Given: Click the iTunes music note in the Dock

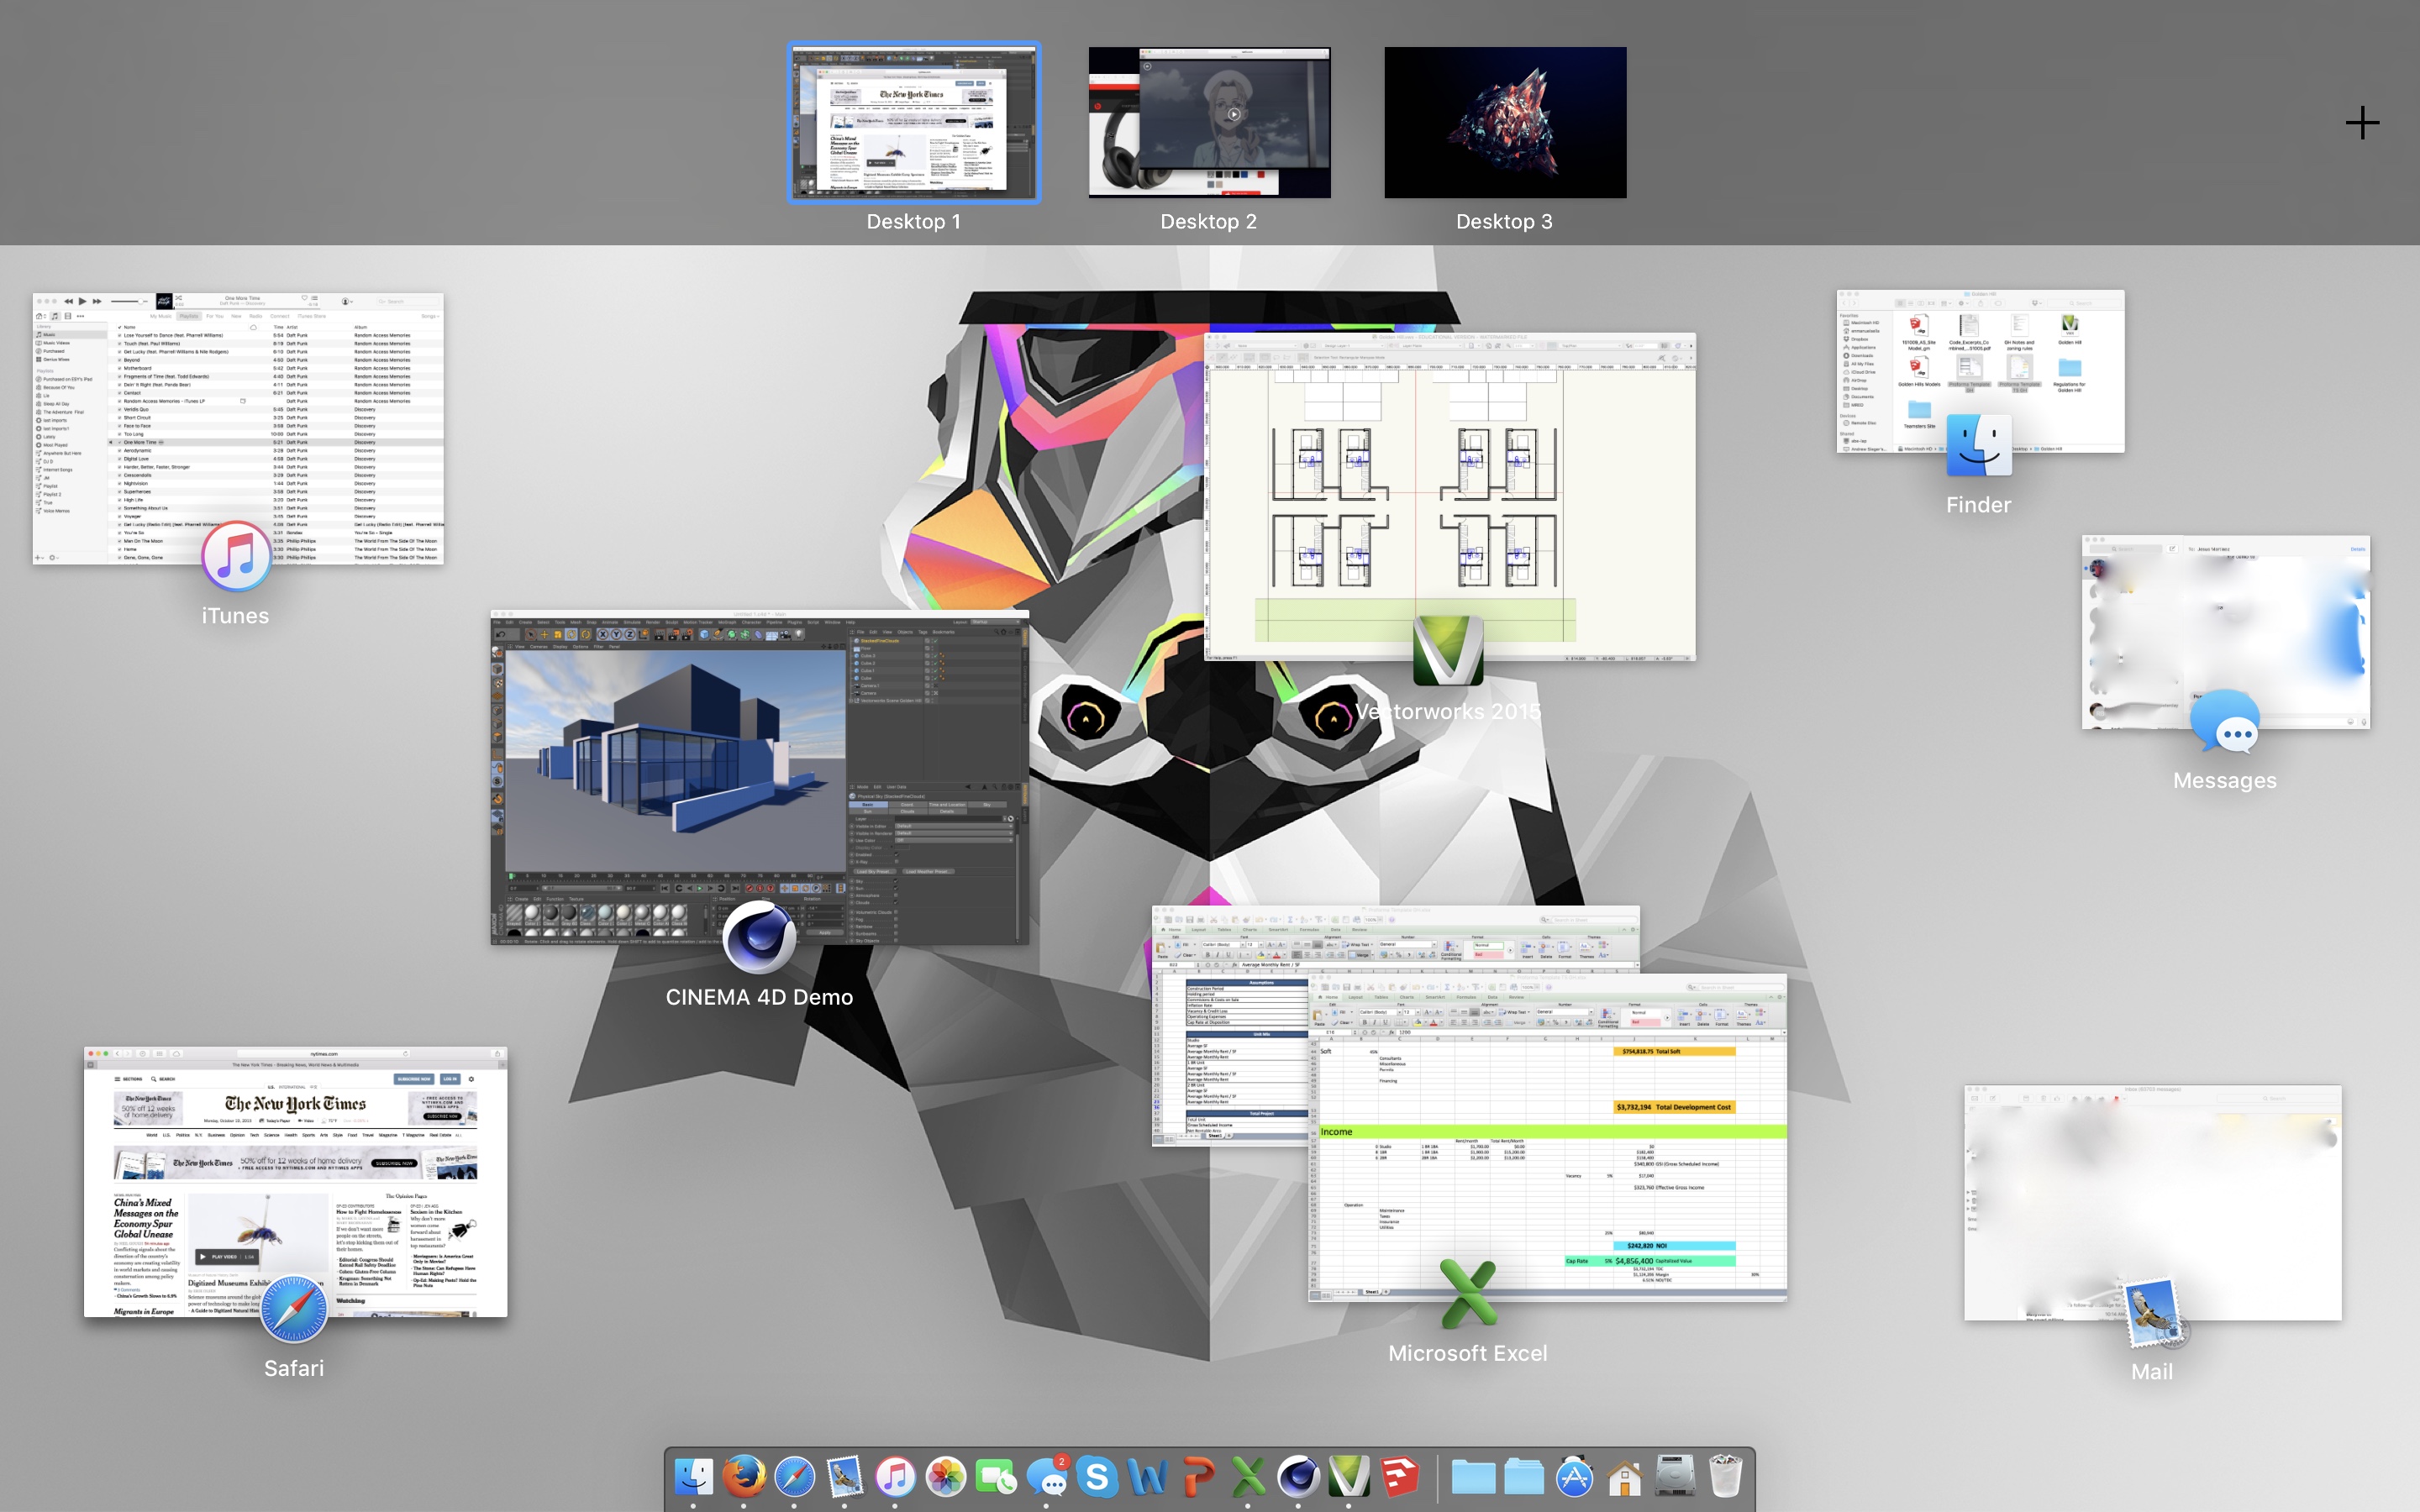Looking at the screenshot, I should 895,1477.
